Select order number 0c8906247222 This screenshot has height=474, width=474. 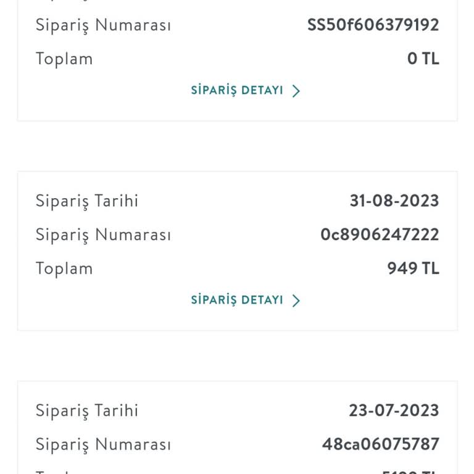click(x=380, y=235)
